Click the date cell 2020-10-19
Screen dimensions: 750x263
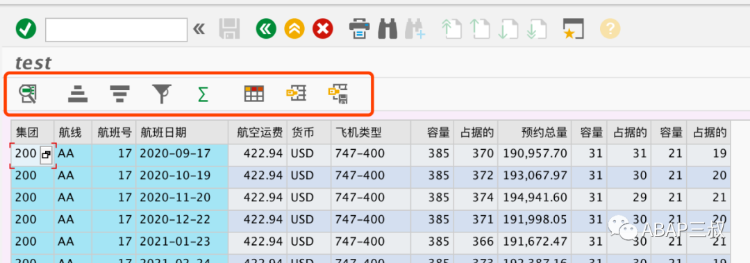[x=182, y=176]
